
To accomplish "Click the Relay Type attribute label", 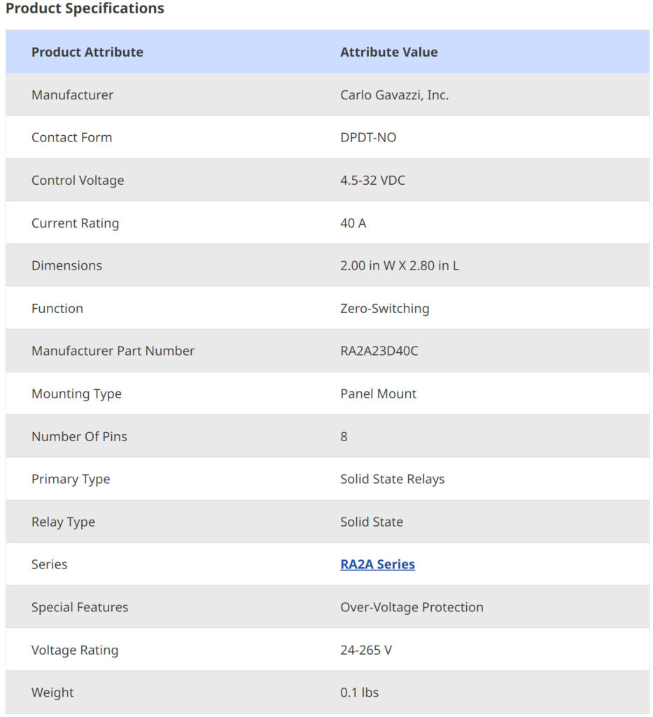I will (x=63, y=522).
